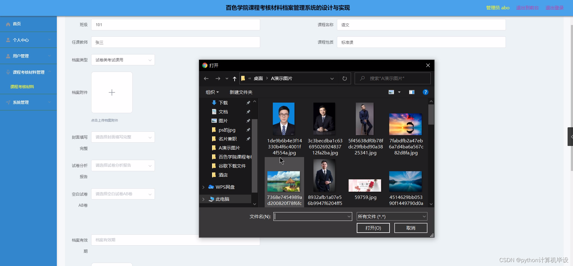The height and width of the screenshot is (266, 573).
Task: Open the 课程考核材料 submenu item
Action: pyautogui.click(x=22, y=87)
